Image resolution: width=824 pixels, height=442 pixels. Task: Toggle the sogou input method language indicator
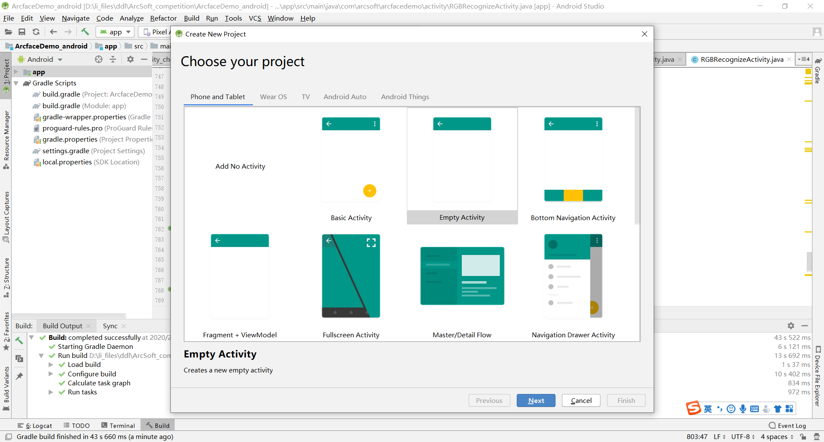tap(707, 409)
